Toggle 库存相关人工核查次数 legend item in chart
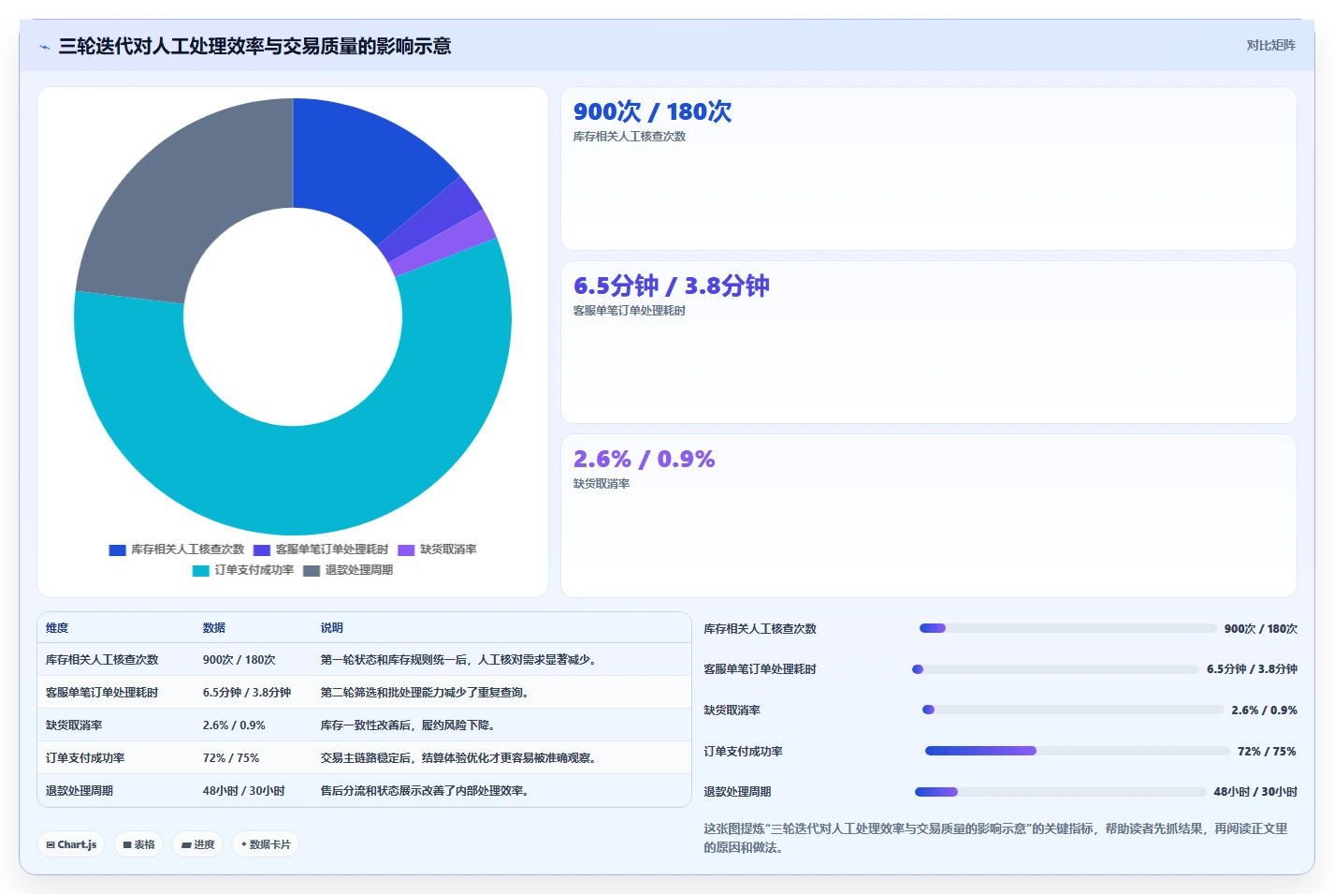 [x=177, y=550]
